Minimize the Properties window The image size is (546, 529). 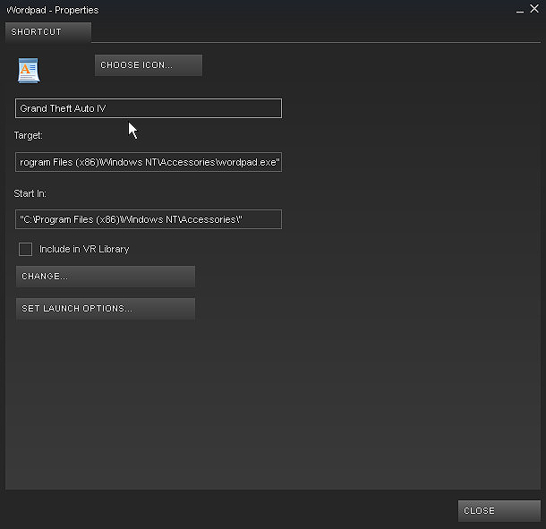click(x=520, y=10)
